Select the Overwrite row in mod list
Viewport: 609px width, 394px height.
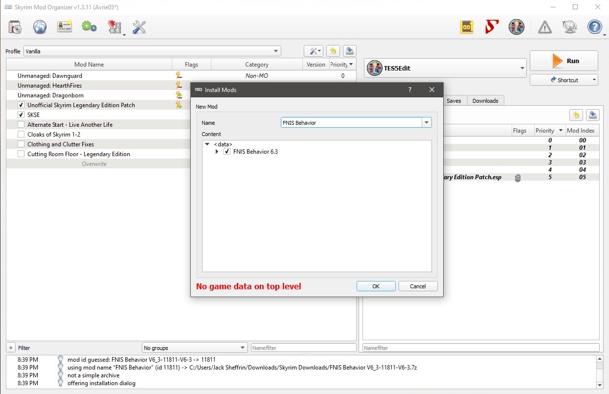click(98, 164)
